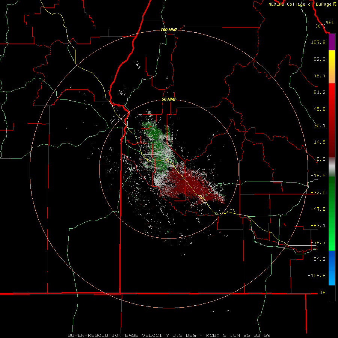Select the -47.6 velocity scale value
Viewport: 338px width, 338px height.
(318, 209)
